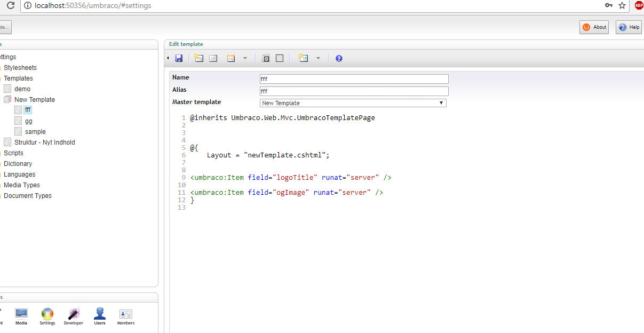Open the Developer section
Screen dimensions: 644x333
click(74, 316)
